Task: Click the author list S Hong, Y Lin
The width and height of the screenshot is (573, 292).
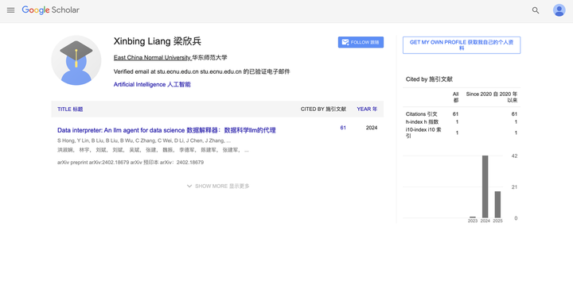Action: click(x=144, y=140)
